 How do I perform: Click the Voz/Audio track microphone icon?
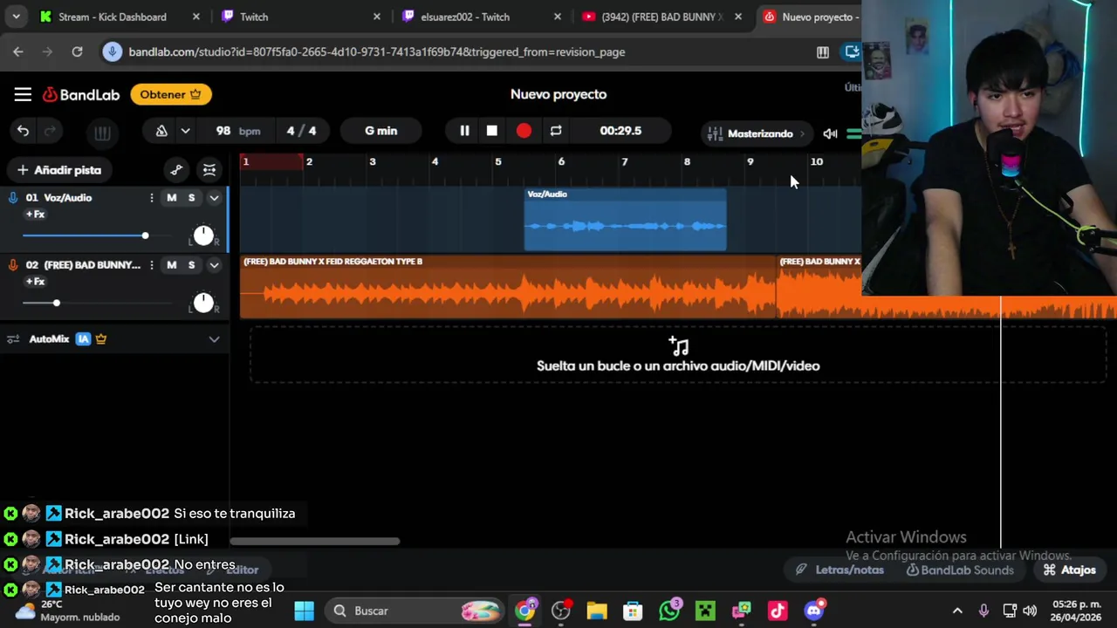tap(13, 198)
